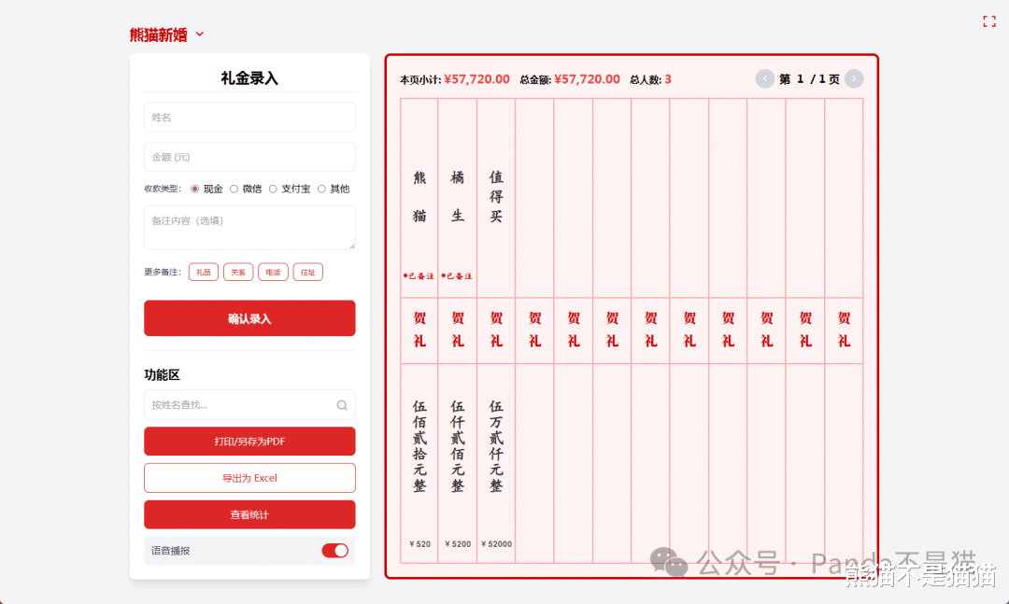Toggle the 语音播报 switch
The height and width of the screenshot is (604, 1009).
pyautogui.click(x=334, y=551)
